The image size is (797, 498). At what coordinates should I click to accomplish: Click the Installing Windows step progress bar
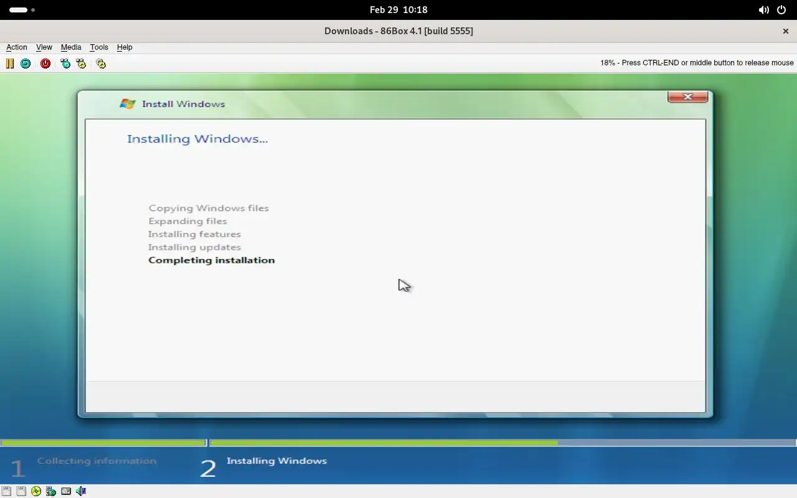pyautogui.click(x=503, y=443)
